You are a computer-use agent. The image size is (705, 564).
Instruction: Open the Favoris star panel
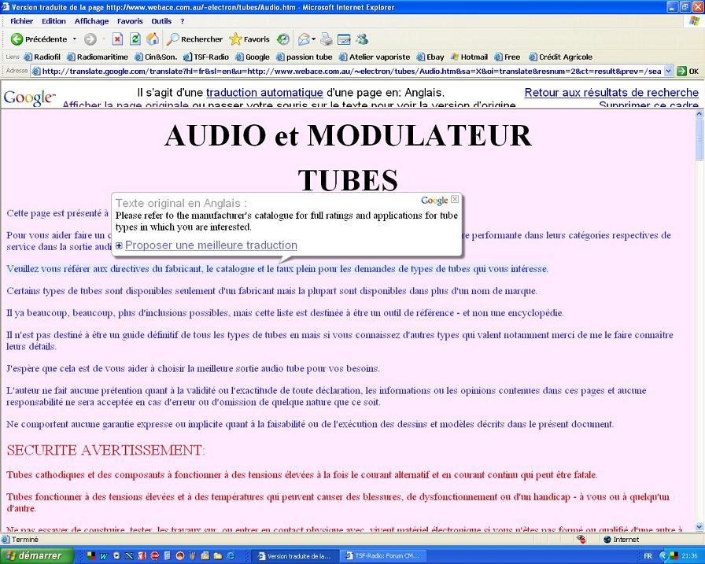click(249, 39)
